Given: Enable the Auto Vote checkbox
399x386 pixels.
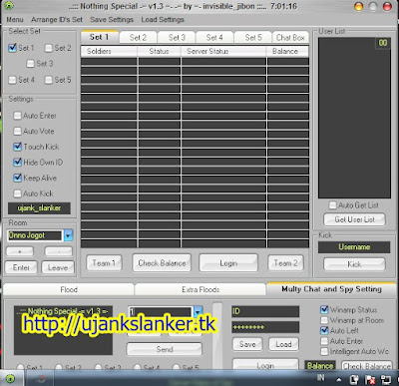Looking at the screenshot, I should pyautogui.click(x=17, y=131).
